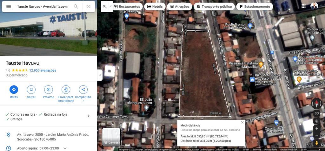The width and height of the screenshot is (325, 151).
Task: Open the 12.953 avaliações reviews link
Action: (x=43, y=70)
